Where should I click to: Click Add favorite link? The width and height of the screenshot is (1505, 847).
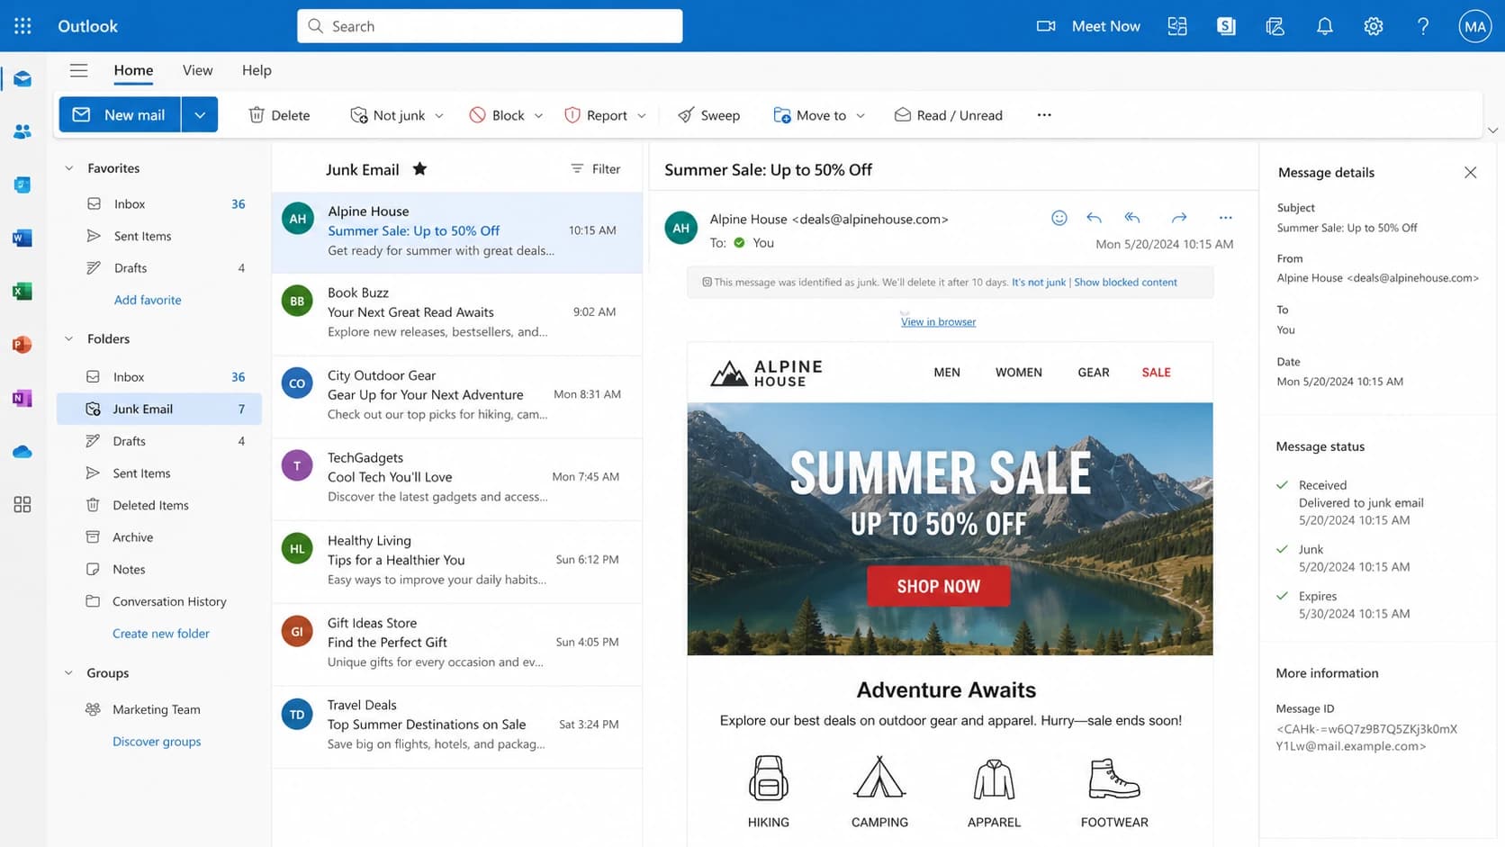148,301
